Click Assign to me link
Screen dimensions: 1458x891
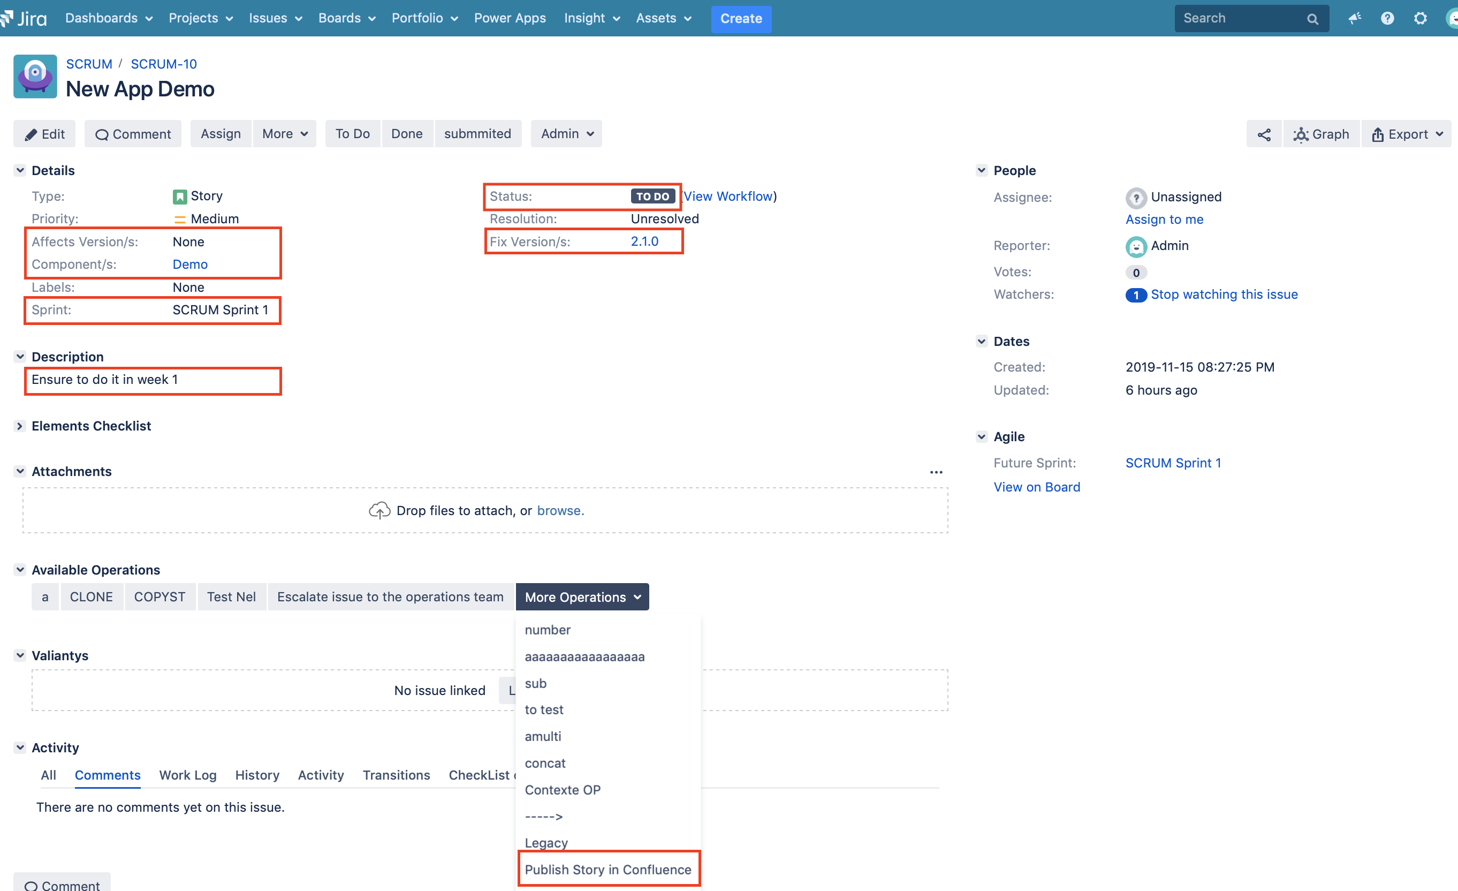tap(1162, 219)
